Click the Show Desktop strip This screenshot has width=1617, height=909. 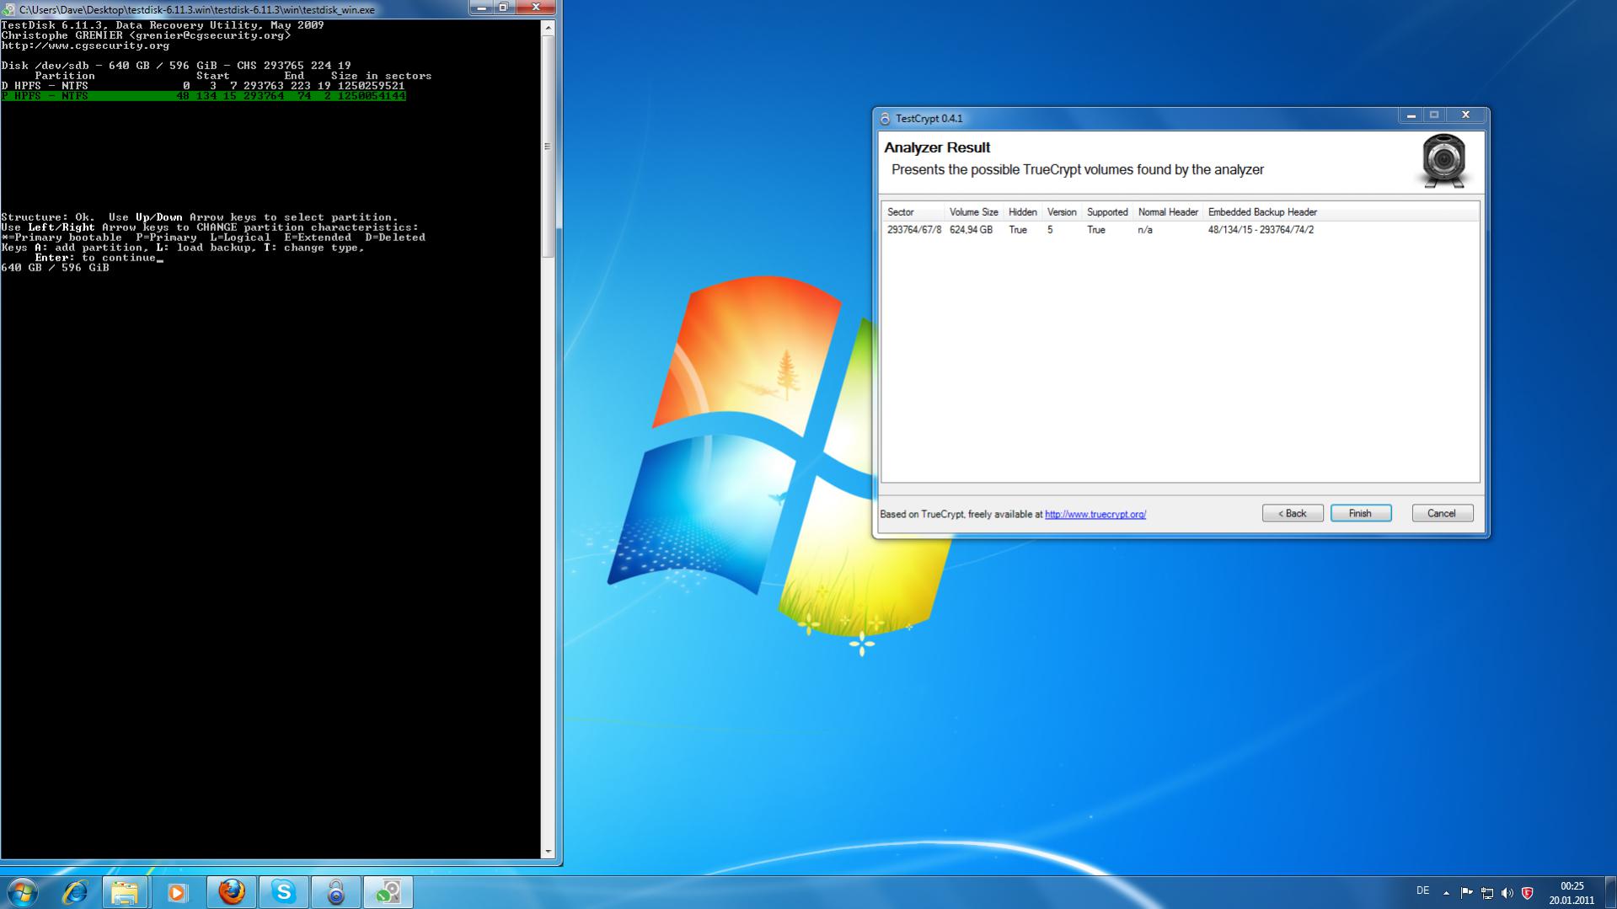pyautogui.click(x=1610, y=892)
